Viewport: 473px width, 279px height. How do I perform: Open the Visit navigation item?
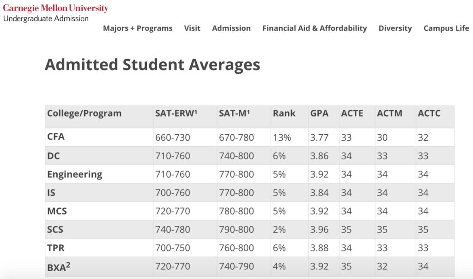click(193, 28)
